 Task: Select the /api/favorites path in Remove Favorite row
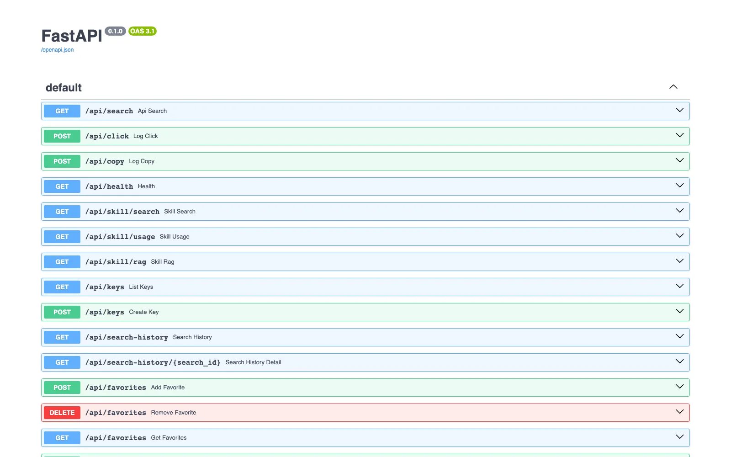tap(116, 413)
